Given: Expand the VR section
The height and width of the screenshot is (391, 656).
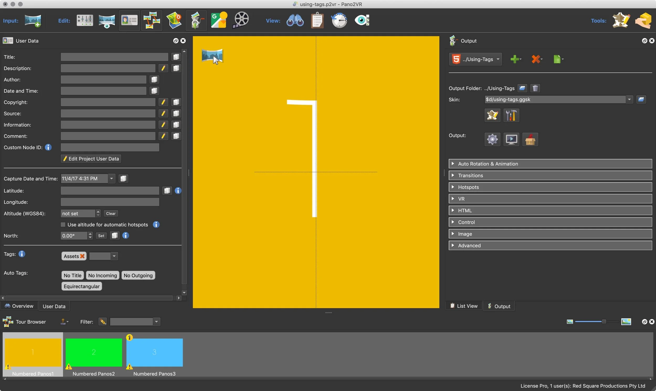Looking at the screenshot, I should click(x=550, y=199).
